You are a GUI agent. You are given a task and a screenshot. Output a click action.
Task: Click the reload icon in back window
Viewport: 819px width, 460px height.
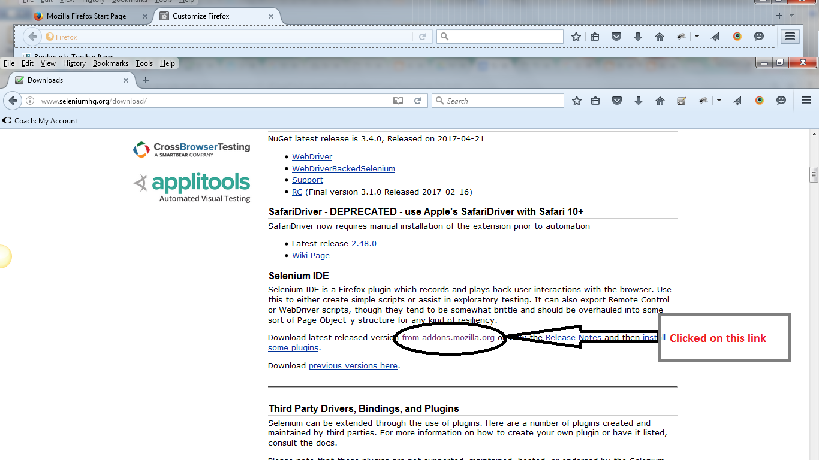tap(422, 37)
